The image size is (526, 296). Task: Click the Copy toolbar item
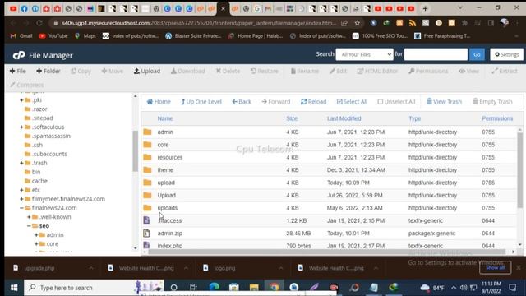[x=81, y=71]
